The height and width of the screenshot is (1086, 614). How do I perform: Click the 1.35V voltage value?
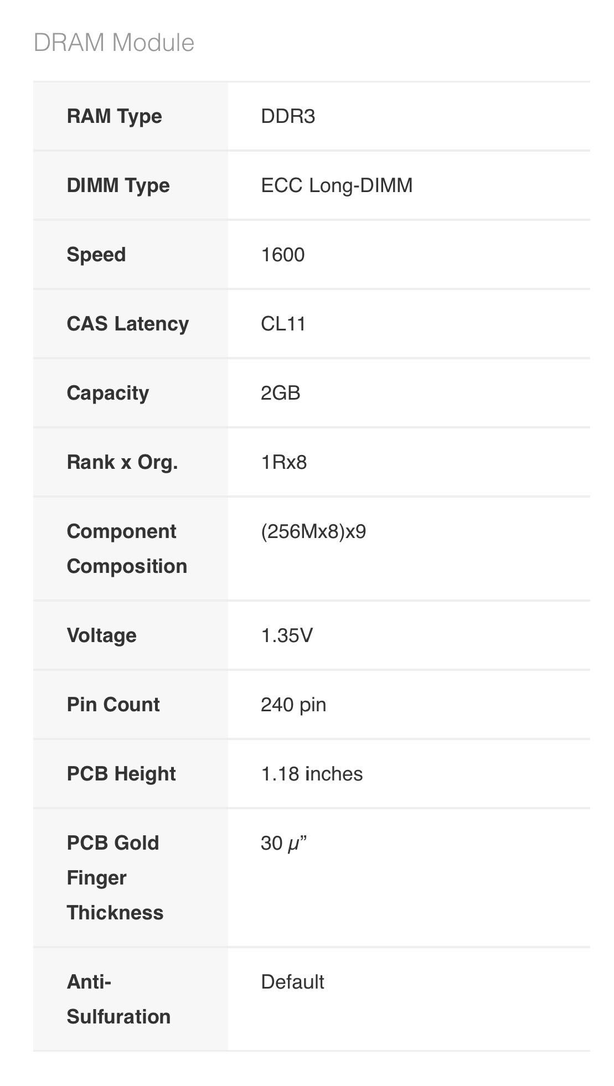[x=287, y=635]
